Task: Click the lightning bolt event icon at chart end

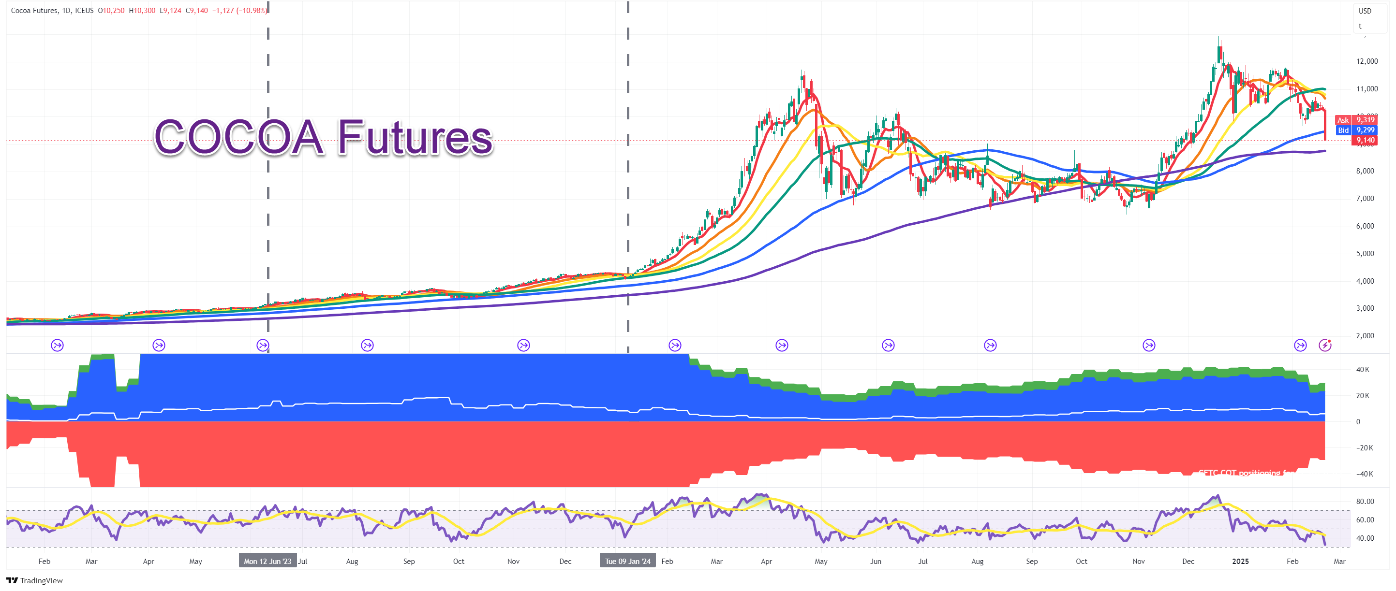Action: (x=1325, y=346)
